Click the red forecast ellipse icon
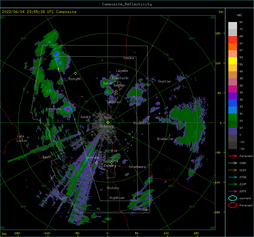Image resolution: width=254 pixels, height=237 pixels. click(233, 205)
